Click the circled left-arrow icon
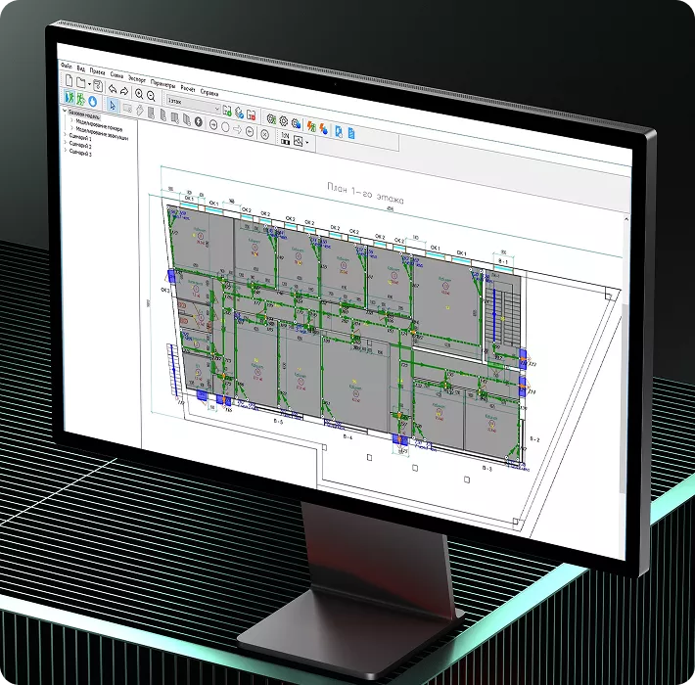This screenshot has width=695, height=685. 250,131
